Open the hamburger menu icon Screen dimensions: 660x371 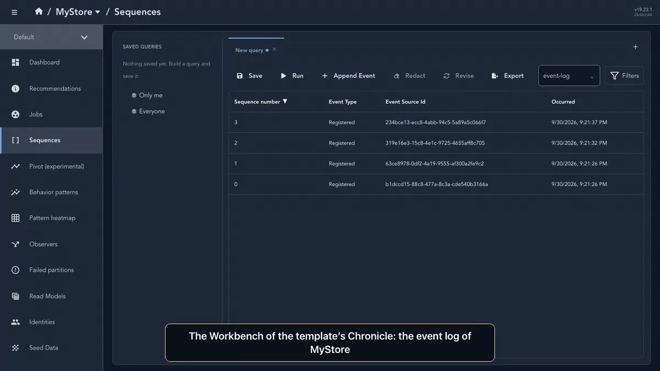tap(14, 12)
